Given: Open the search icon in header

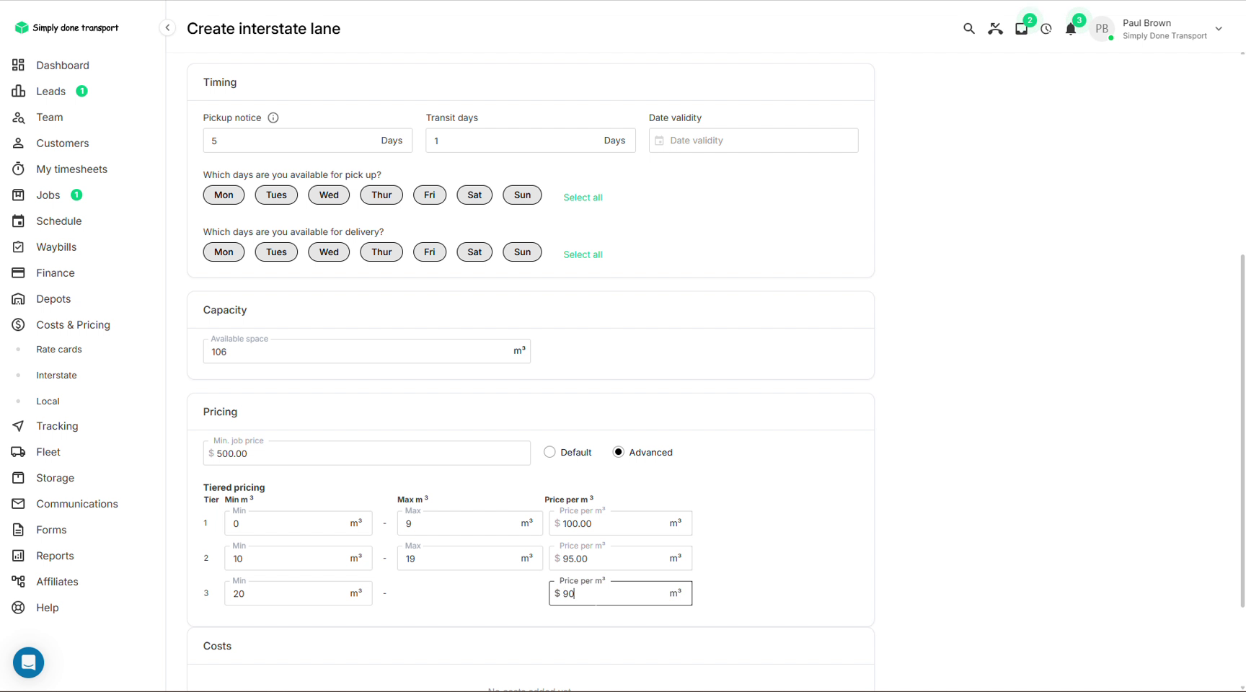Looking at the screenshot, I should tap(968, 29).
